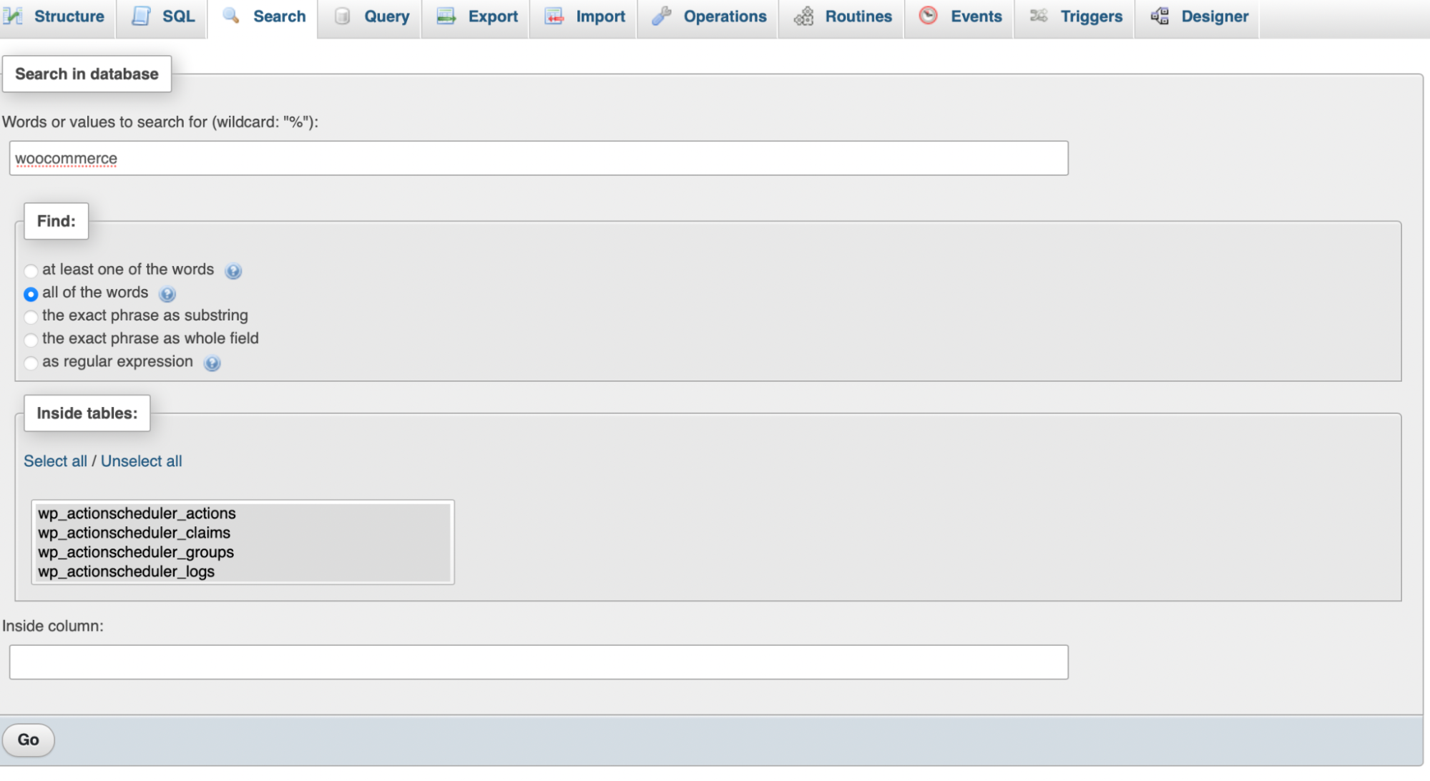Click the Go button to search
This screenshot has width=1430, height=781.
click(28, 740)
